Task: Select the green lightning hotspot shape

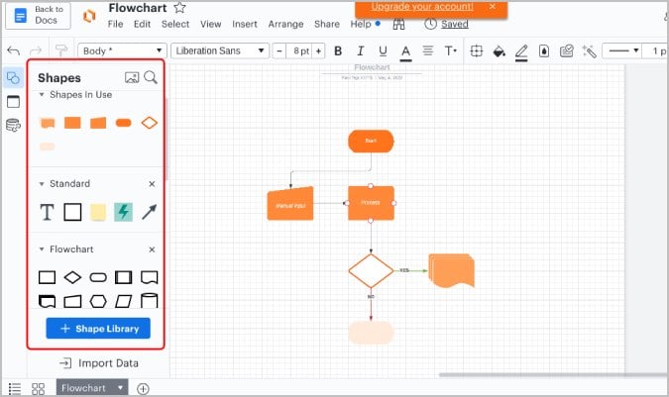Action: pos(123,212)
